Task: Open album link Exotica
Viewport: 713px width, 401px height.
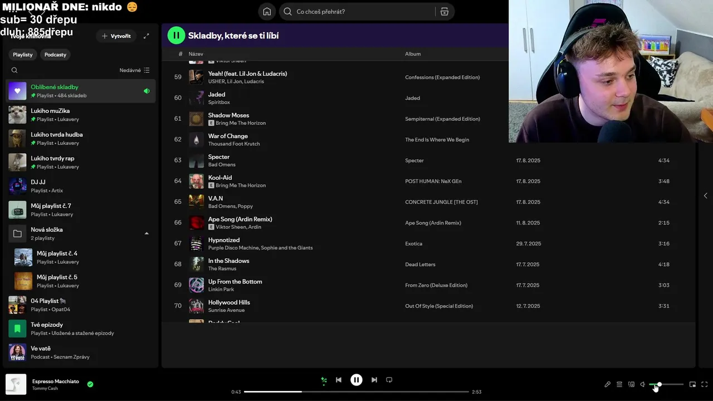Action: [413, 243]
